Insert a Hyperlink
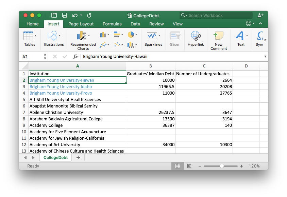Image resolution: width=287 pixels, height=197 pixels. point(196,36)
